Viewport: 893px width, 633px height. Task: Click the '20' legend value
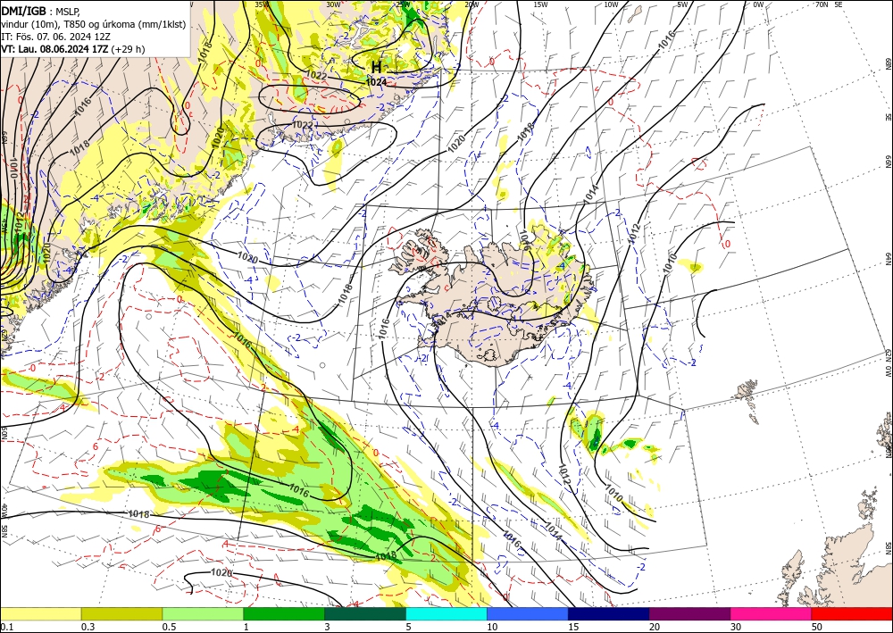(x=655, y=627)
